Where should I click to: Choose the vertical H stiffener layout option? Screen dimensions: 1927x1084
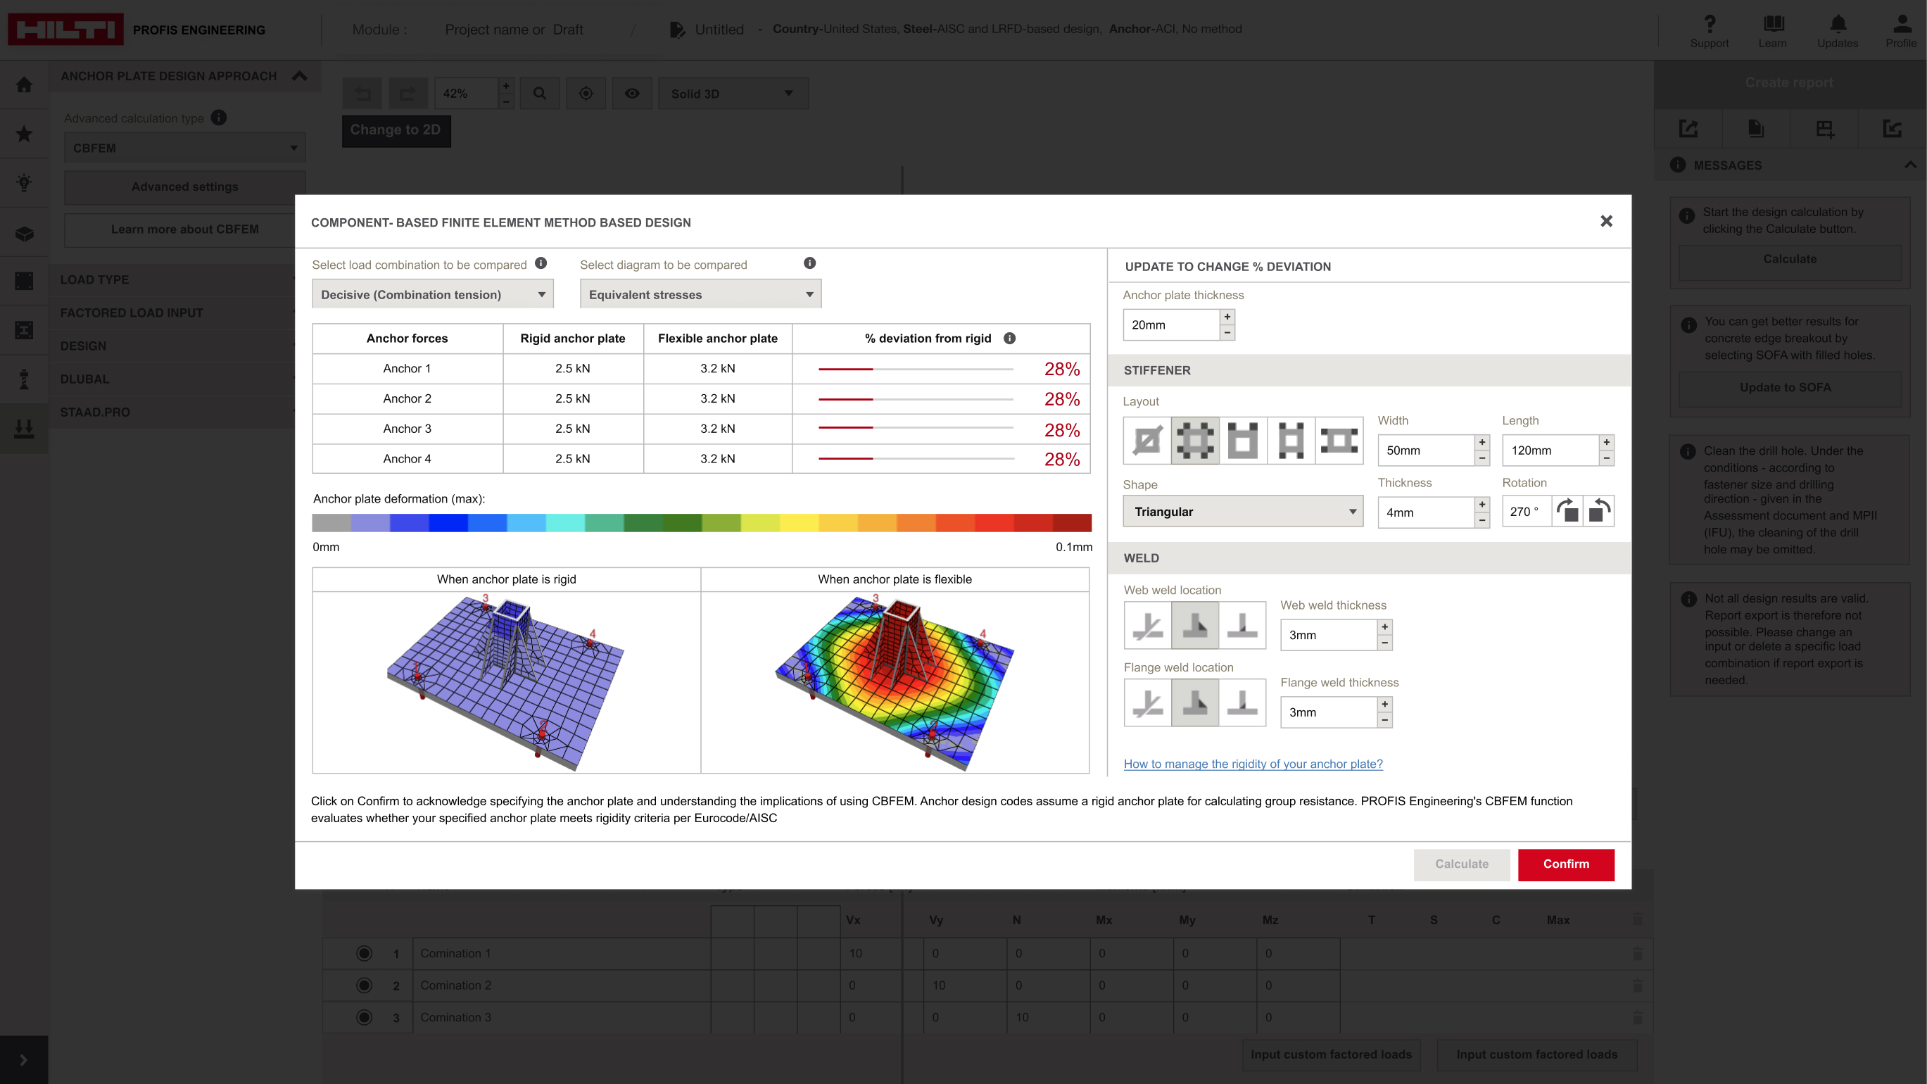(x=1291, y=440)
